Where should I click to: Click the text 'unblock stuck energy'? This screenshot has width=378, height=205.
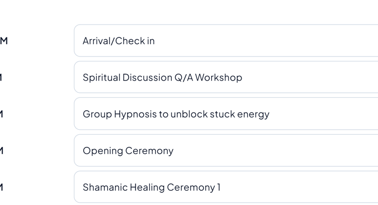pyautogui.click(x=220, y=114)
